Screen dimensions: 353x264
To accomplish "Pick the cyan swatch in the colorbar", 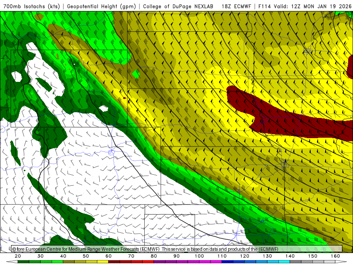I will coord(284,262).
